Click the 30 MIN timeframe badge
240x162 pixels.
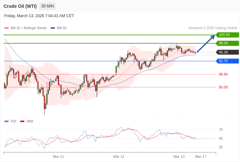click(47, 6)
